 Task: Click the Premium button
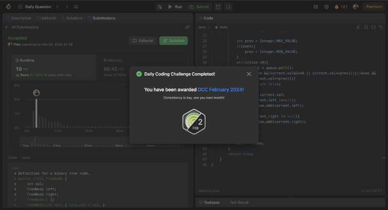pyautogui.click(x=373, y=7)
